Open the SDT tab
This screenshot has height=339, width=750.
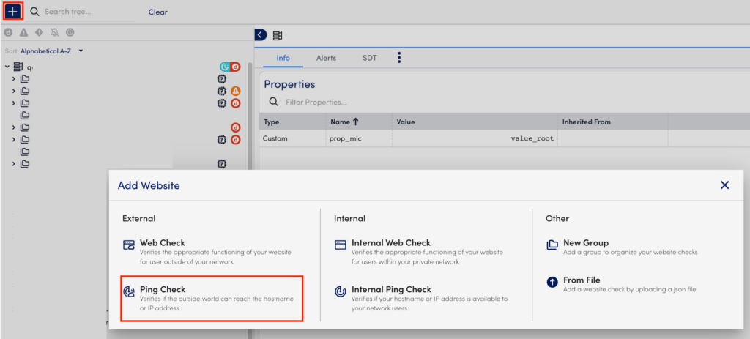(x=369, y=58)
